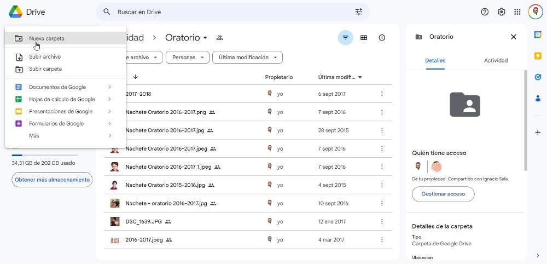This screenshot has width=547, height=264.
Task: Select Nueva carpeta menu item
Action: [x=66, y=38]
